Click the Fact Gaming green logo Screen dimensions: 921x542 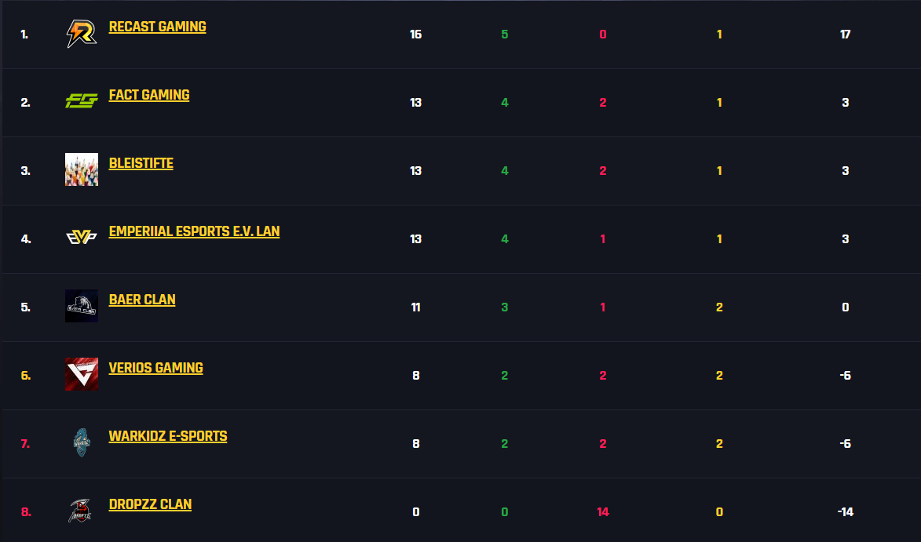click(x=82, y=101)
